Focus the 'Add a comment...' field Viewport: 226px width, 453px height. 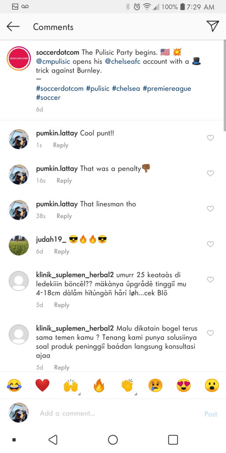pos(118,414)
